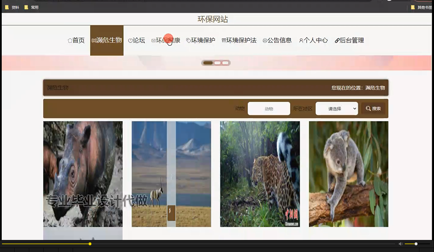The width and height of the screenshot is (434, 252).
Task: Select the third carousel indicator dot
Action: (x=226, y=63)
